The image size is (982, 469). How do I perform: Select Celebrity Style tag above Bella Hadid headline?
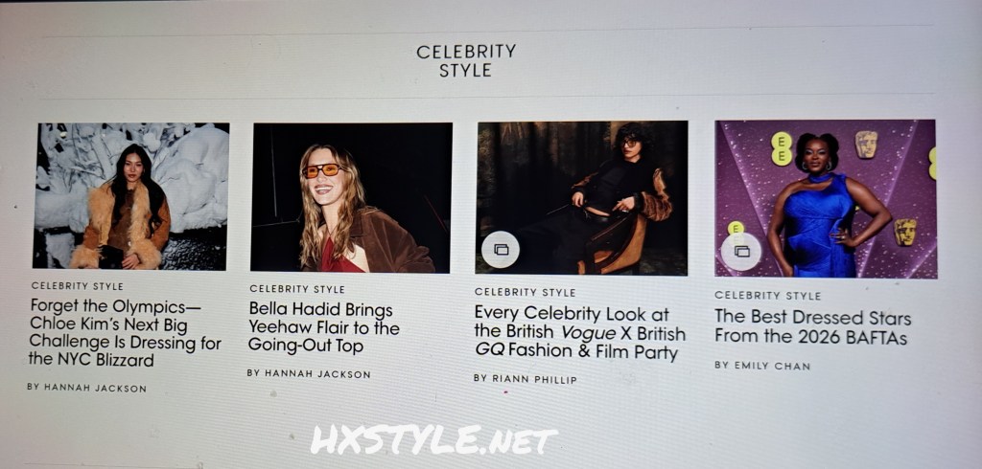[x=297, y=289]
